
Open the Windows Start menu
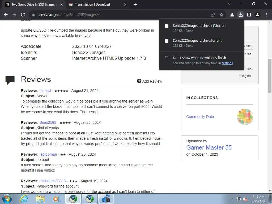[7, 199]
